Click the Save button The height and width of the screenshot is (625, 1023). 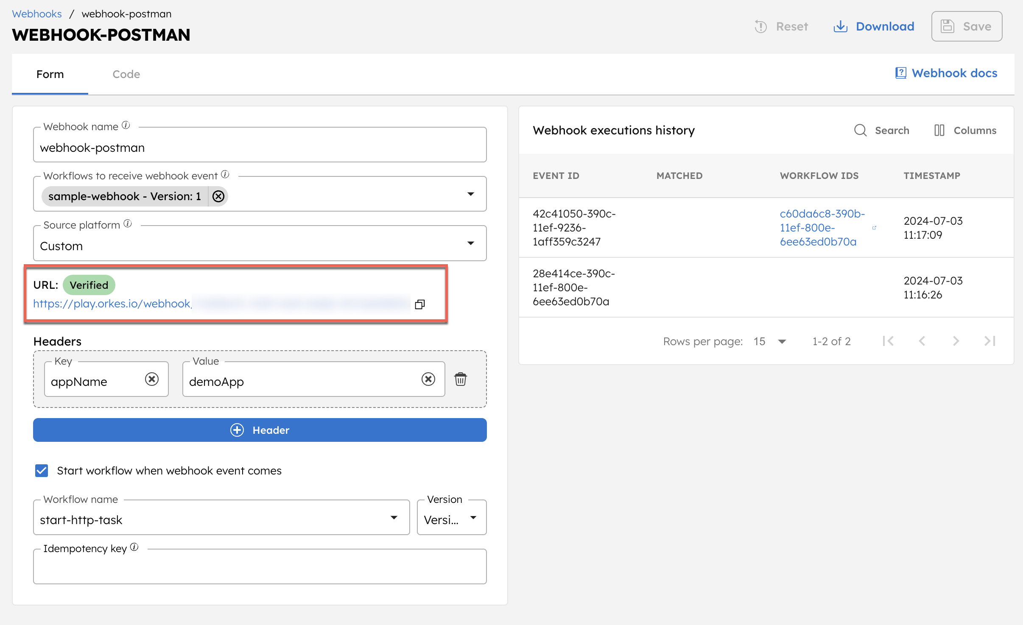967,26
